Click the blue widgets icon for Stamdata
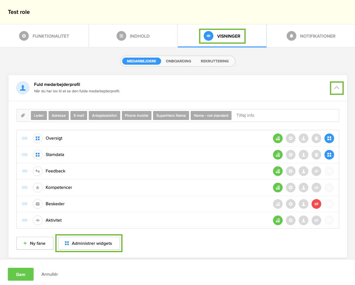Viewport: 355px width, 285px height. [x=329, y=155]
